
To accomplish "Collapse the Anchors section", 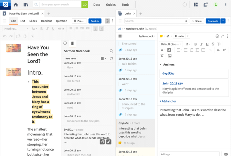I will click(161, 64).
